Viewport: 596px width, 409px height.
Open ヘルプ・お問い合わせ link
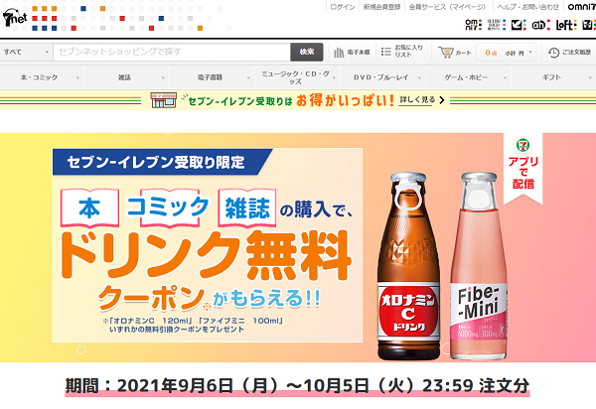click(528, 7)
